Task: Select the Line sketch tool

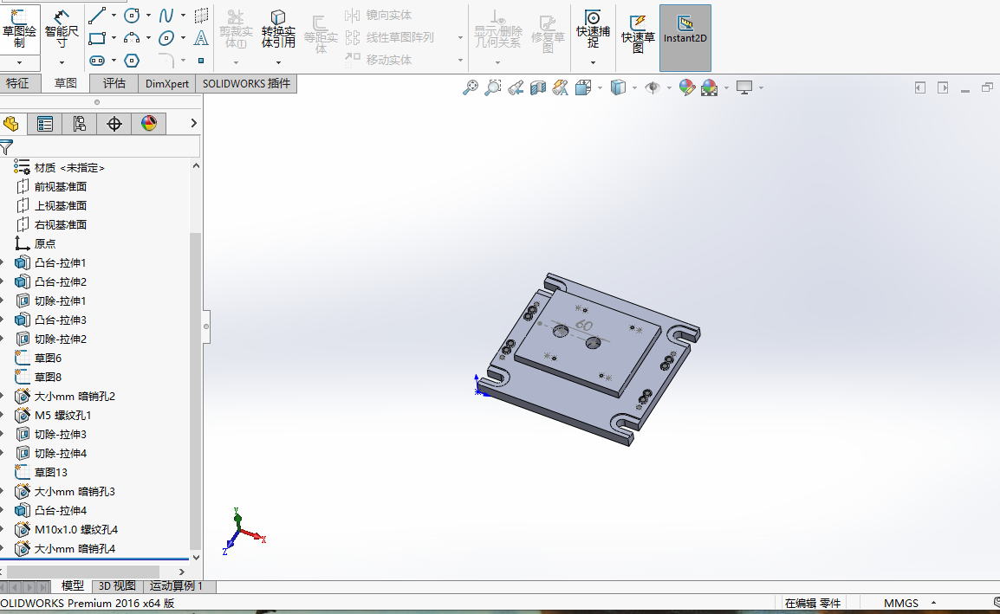Action: (97, 16)
